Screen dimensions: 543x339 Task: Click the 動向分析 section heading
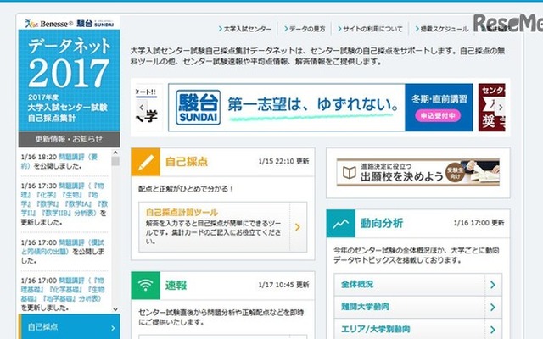pyautogui.click(x=382, y=223)
